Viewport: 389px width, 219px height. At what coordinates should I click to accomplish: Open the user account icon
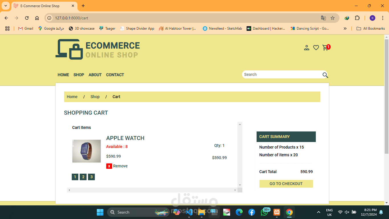pyautogui.click(x=307, y=48)
